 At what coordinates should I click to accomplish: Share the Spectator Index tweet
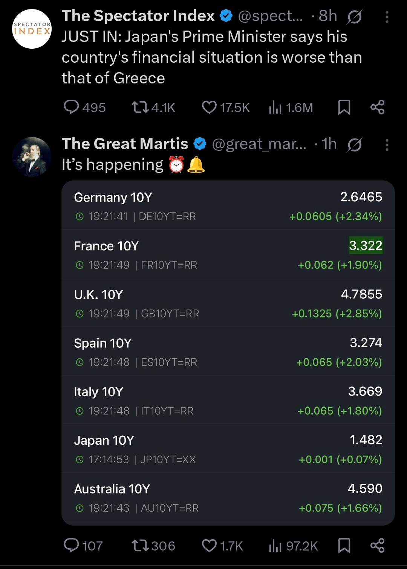(377, 107)
